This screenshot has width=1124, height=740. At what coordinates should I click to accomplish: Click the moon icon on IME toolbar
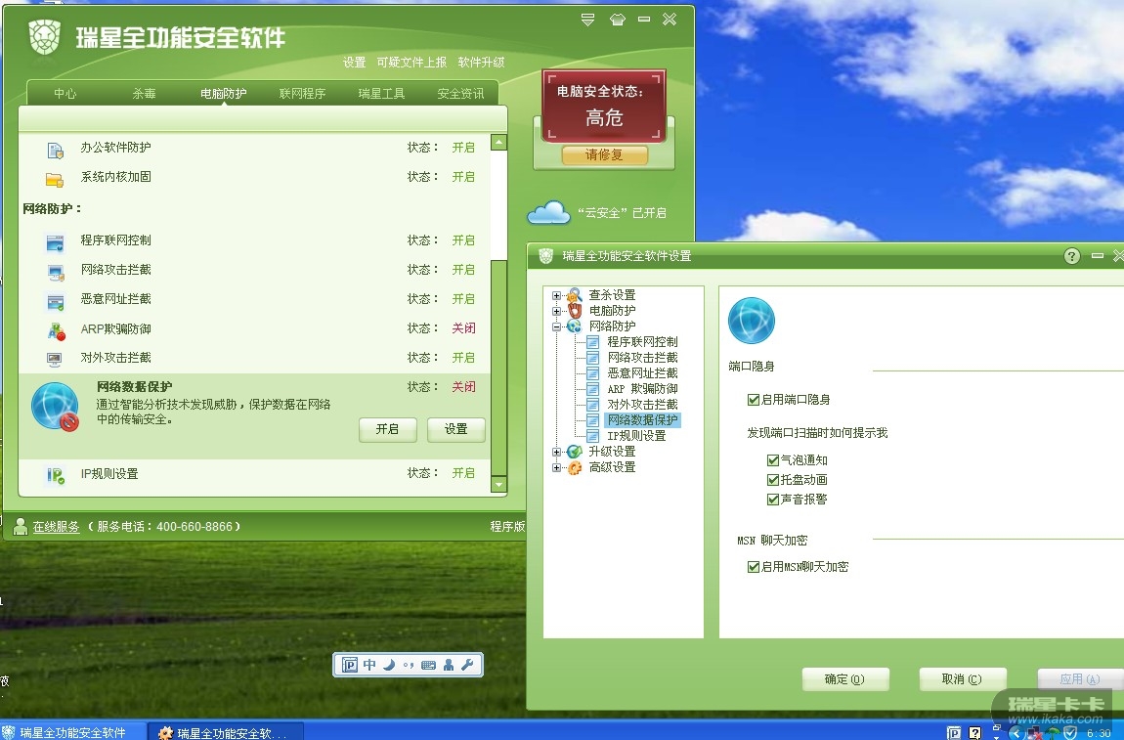(x=389, y=665)
